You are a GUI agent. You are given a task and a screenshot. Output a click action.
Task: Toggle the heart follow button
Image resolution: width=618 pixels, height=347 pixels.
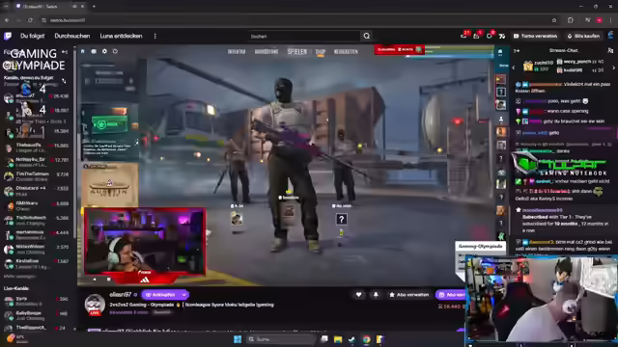[x=358, y=295]
